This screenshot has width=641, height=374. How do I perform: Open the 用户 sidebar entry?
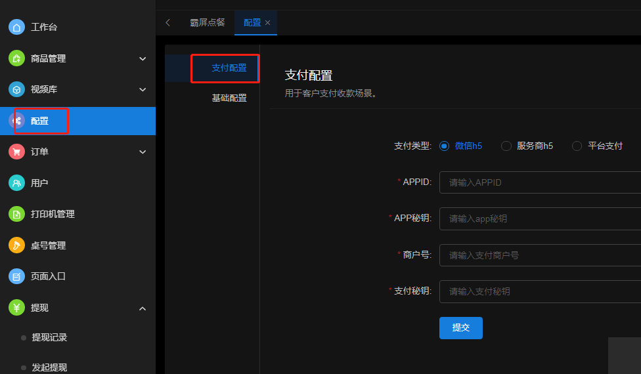pyautogui.click(x=77, y=183)
